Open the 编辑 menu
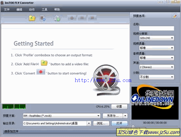 [19, 10]
